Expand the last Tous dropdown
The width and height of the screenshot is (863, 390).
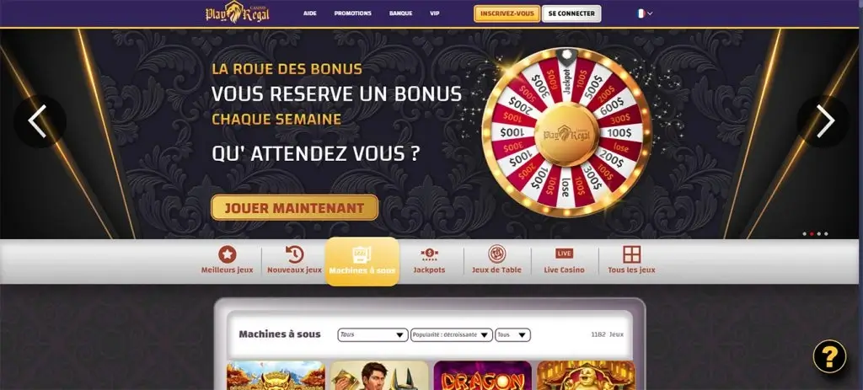(x=512, y=334)
